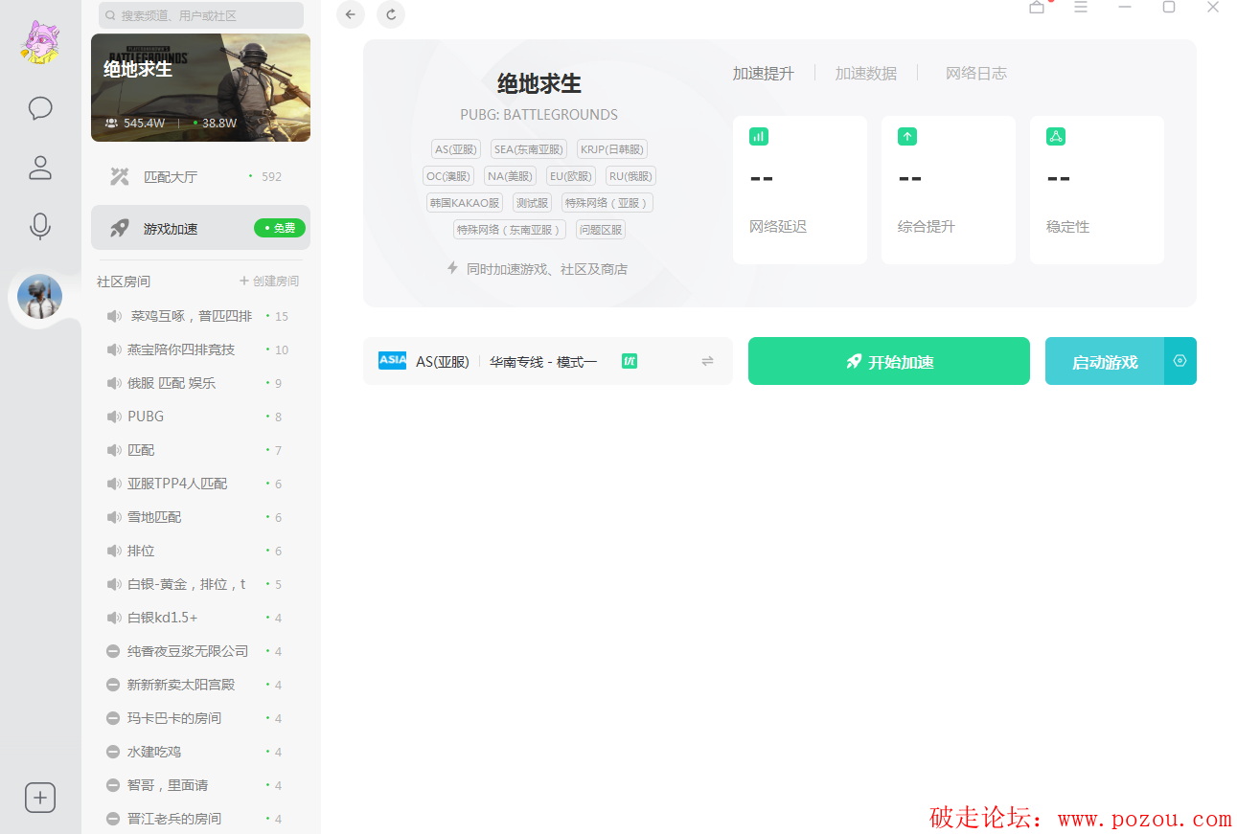The height and width of the screenshot is (834, 1237).
Task: Refresh the page with reload icon
Action: [391, 14]
